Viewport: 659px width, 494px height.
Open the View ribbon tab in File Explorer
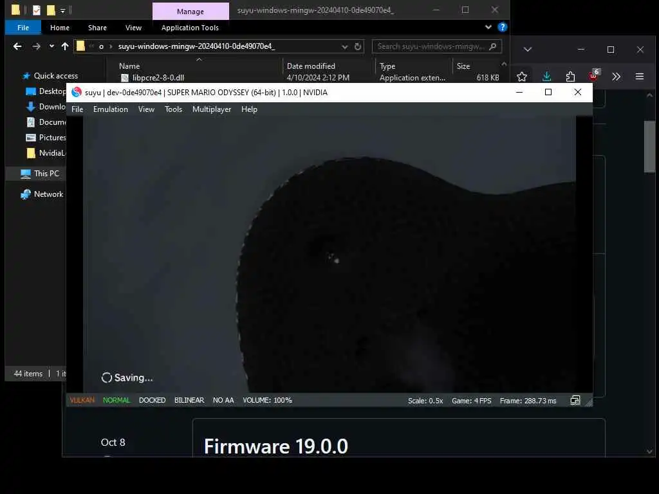133,28
